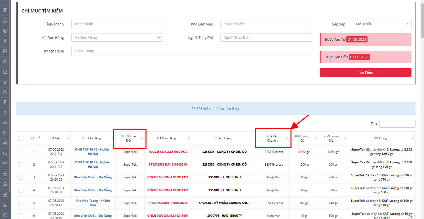Tick the checkbox for row 1
The width and height of the screenshot is (424, 219).
coord(21,152)
